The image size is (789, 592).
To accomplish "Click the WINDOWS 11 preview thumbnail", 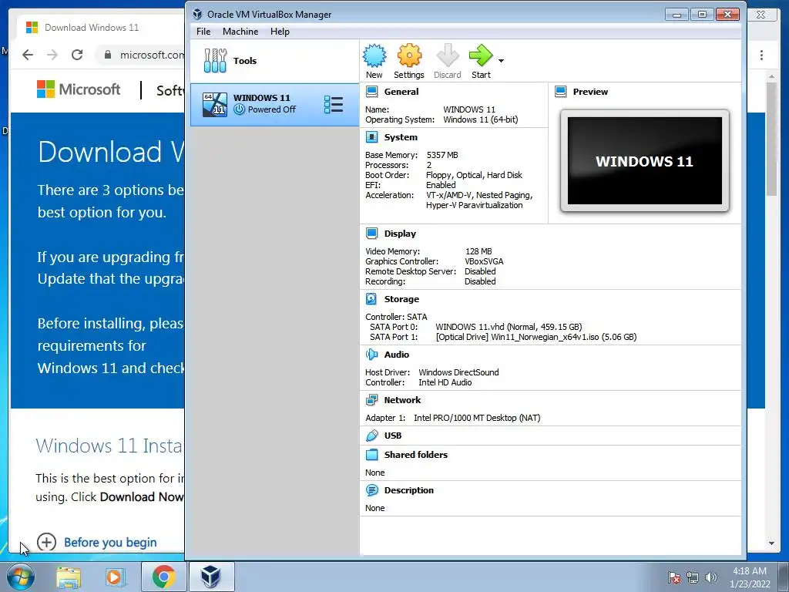I will coord(645,160).
